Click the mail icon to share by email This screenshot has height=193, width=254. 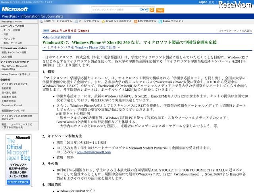coord(76,21)
